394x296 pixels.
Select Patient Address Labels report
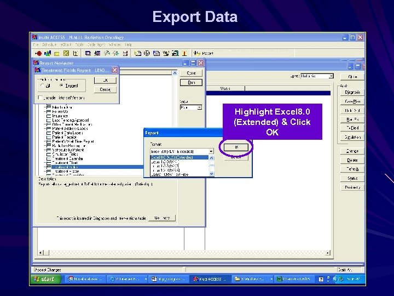70,128
